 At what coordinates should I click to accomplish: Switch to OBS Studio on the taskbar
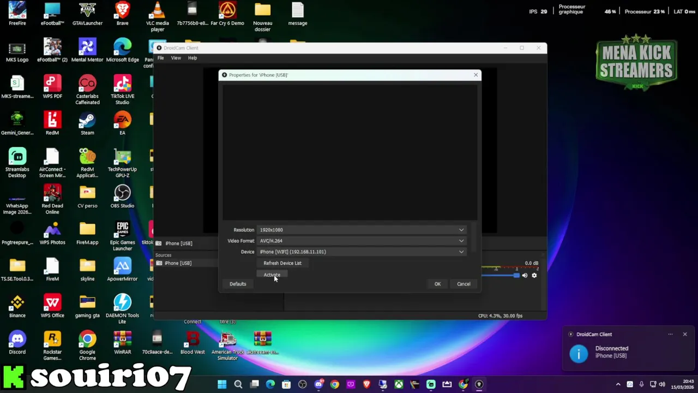pos(303,384)
